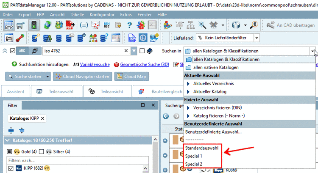
Task: Click the green traffic light icon
Action: [x=34, y=25]
